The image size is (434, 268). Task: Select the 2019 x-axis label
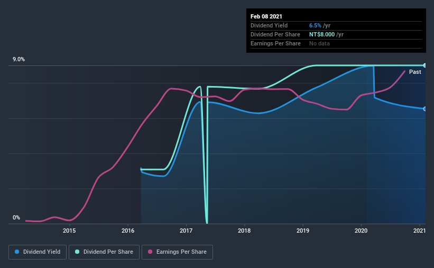pyautogui.click(x=303, y=231)
